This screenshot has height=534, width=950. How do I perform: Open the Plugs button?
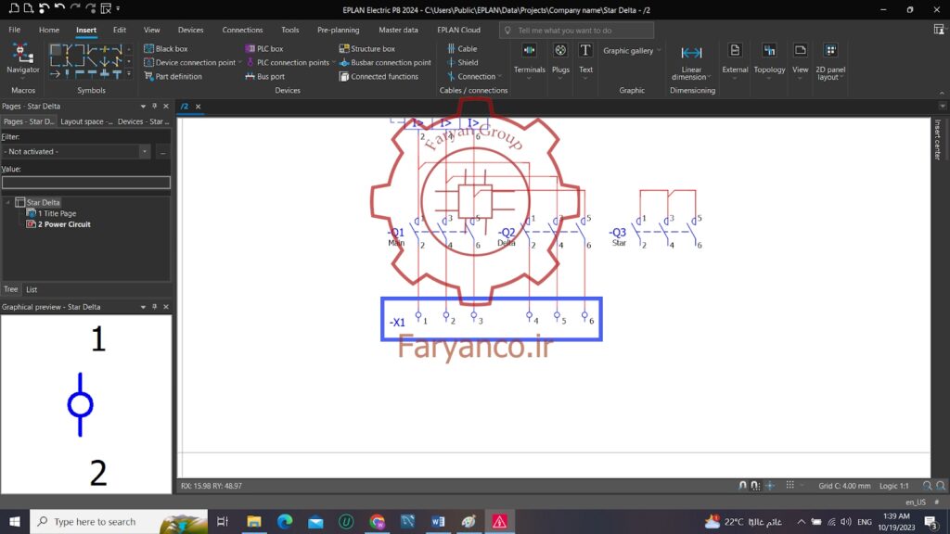tap(560, 60)
